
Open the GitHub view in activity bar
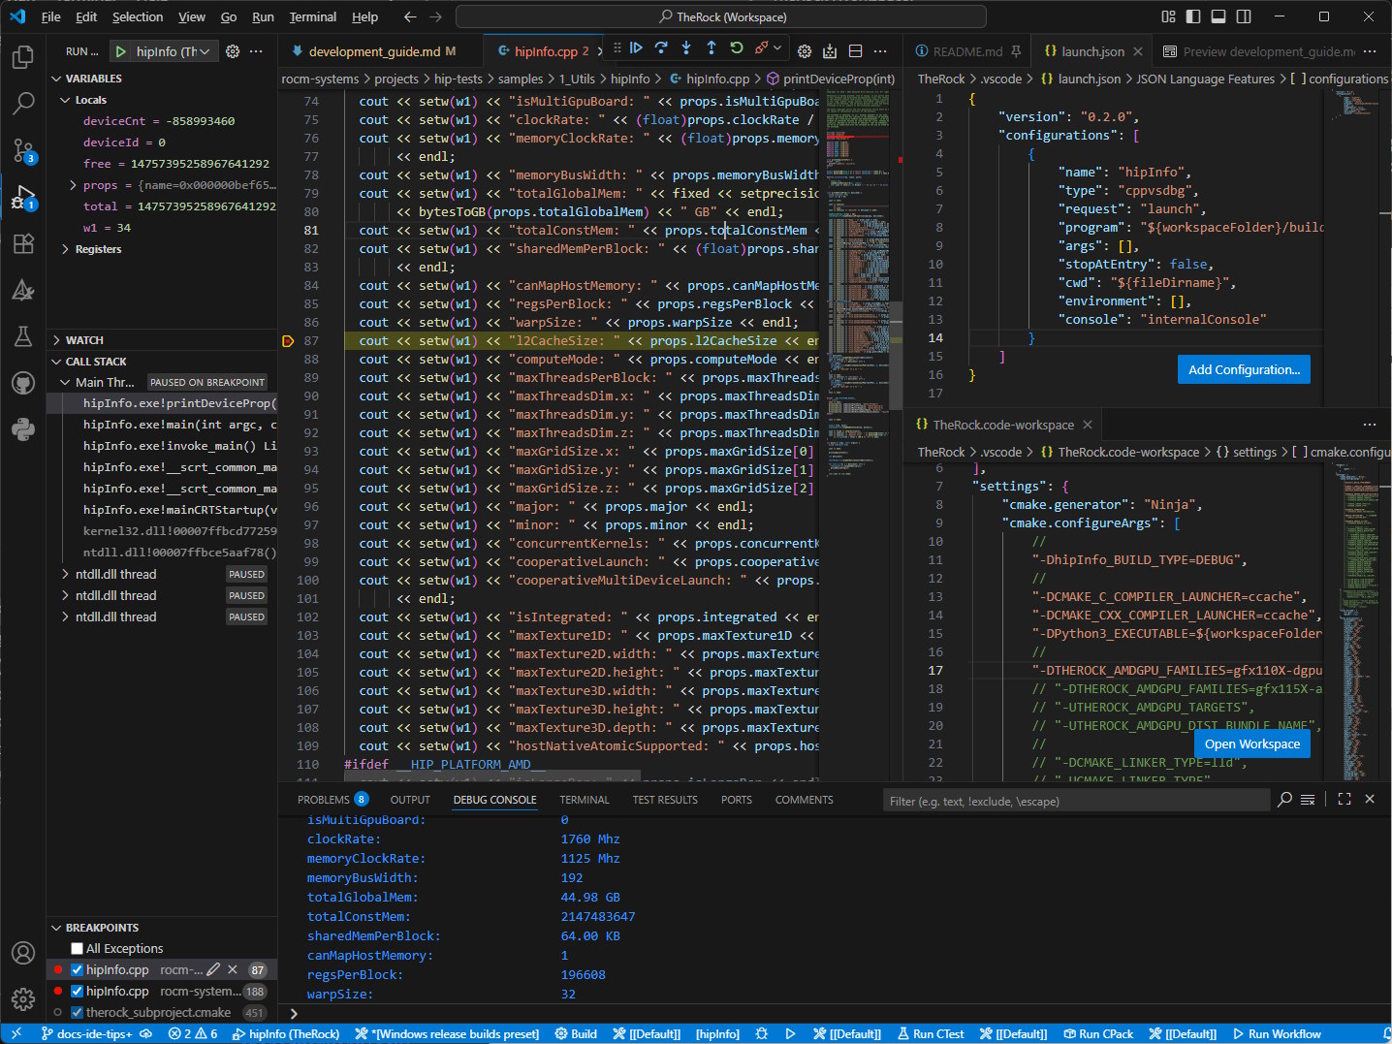click(x=23, y=383)
